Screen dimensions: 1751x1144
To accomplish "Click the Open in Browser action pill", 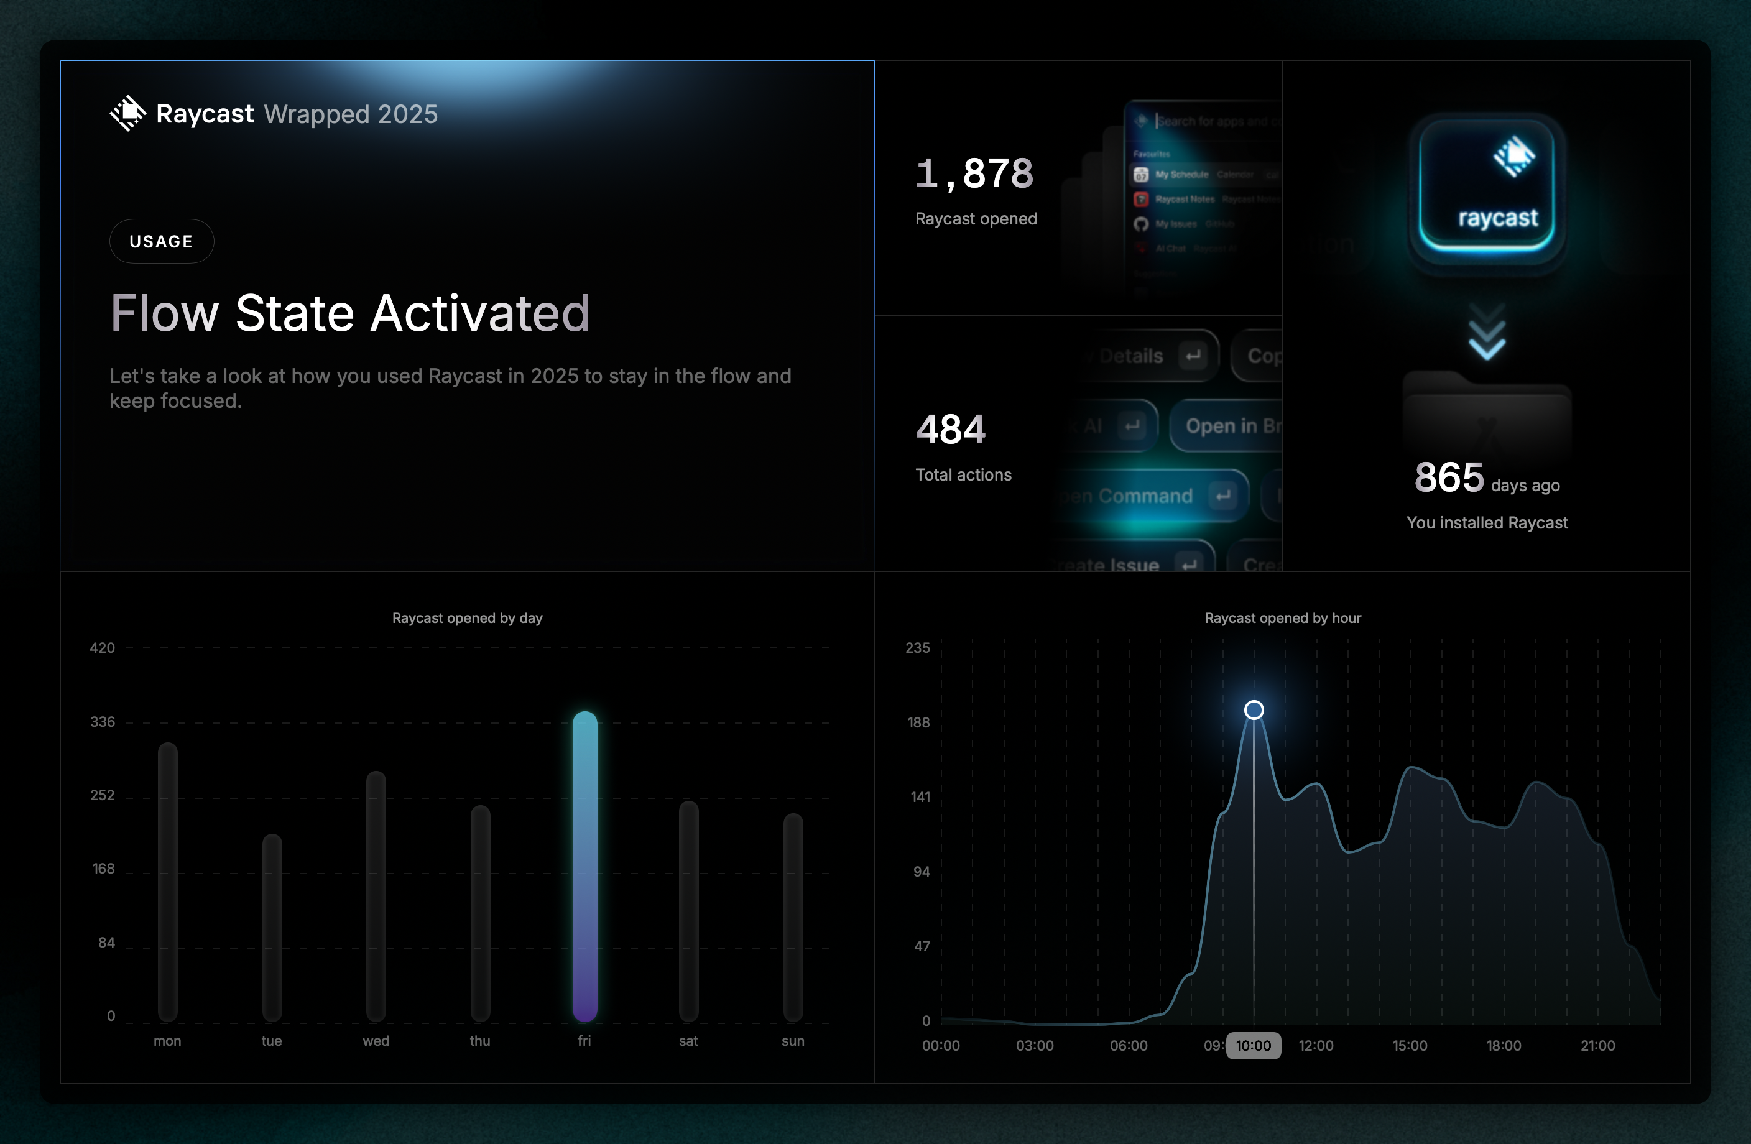I will coord(1229,426).
